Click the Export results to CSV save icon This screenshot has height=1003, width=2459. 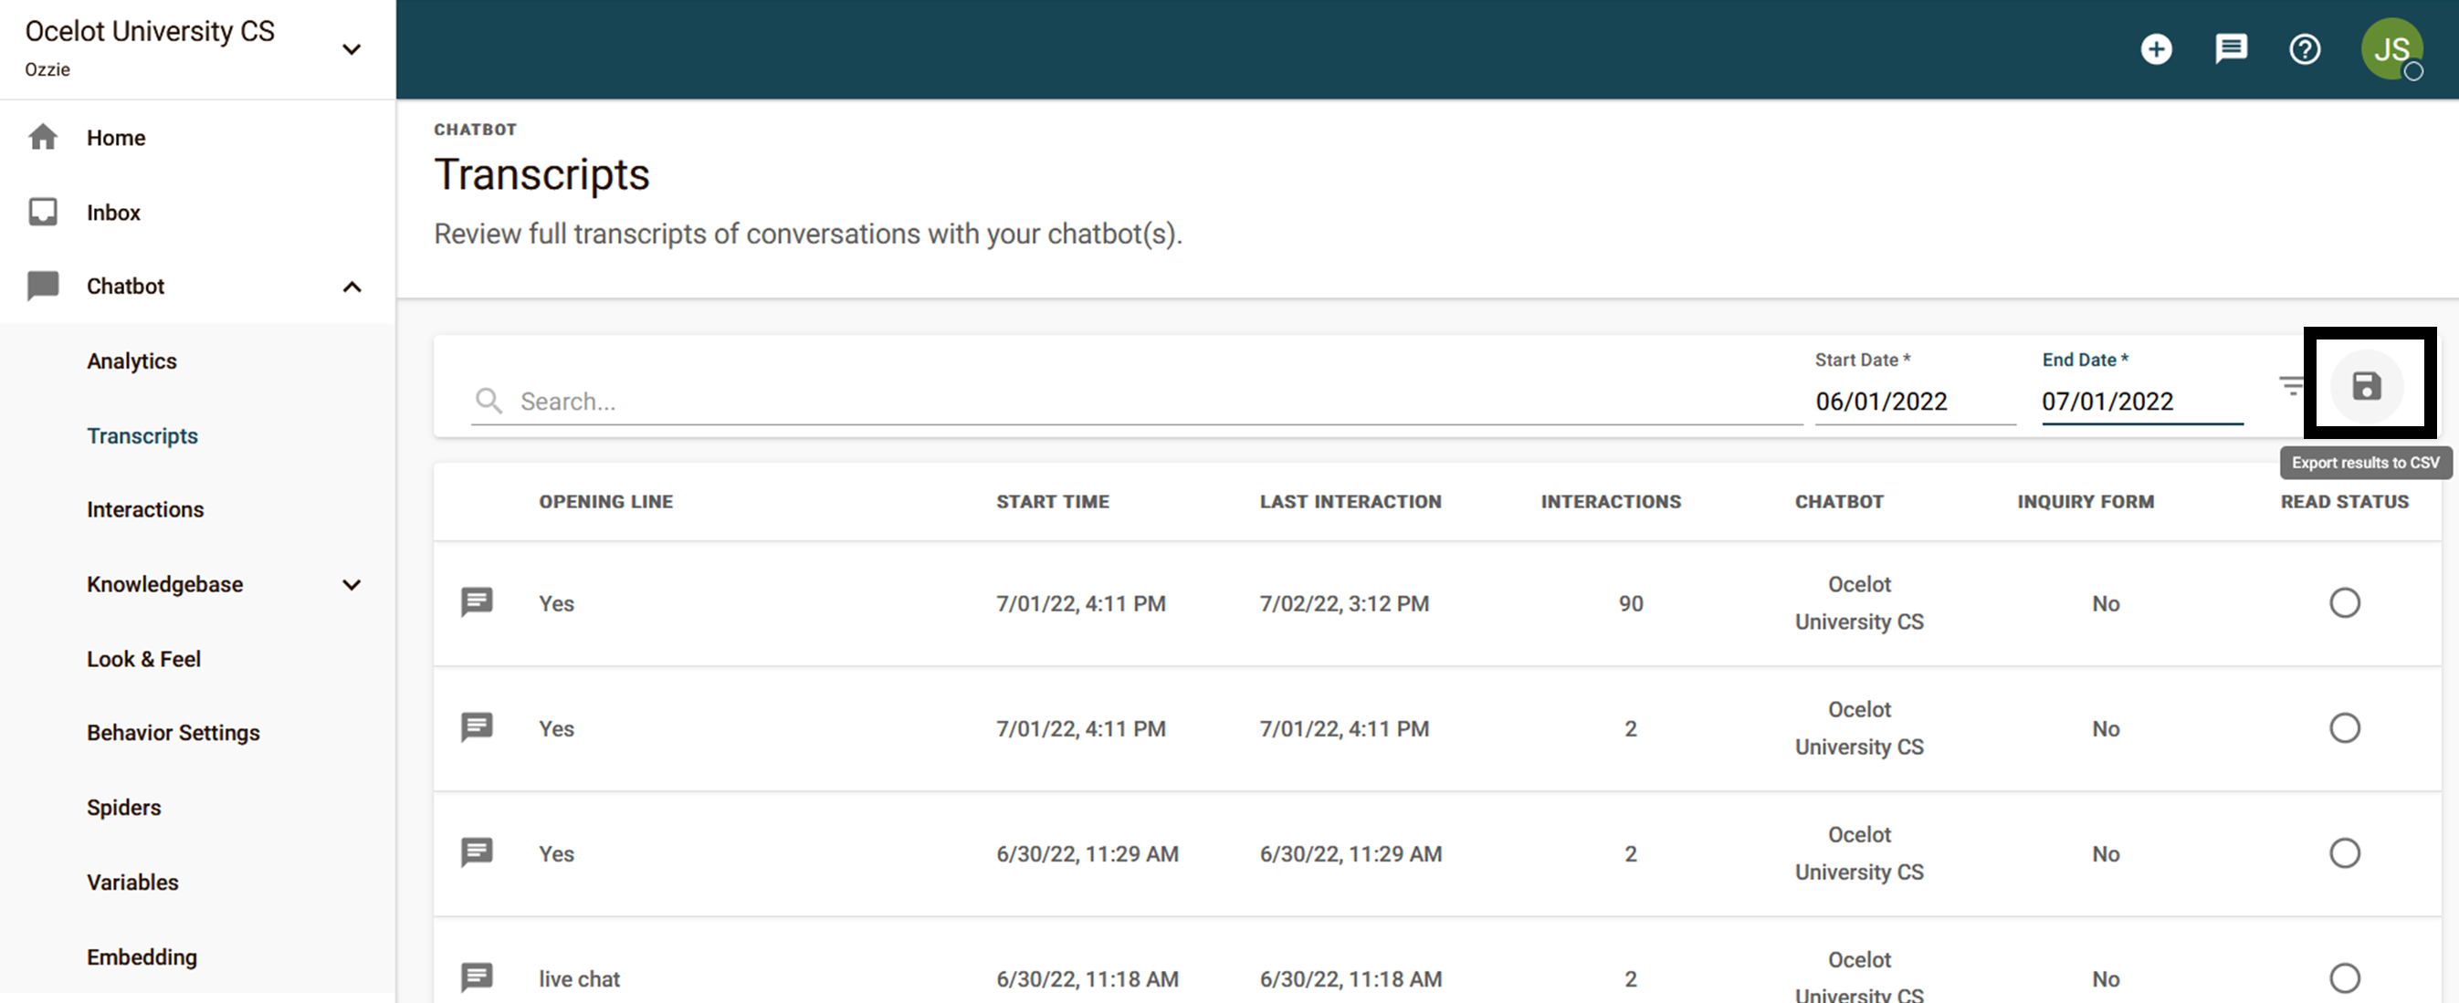click(2366, 386)
